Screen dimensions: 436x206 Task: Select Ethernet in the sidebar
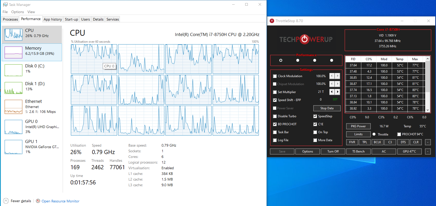(x=32, y=106)
